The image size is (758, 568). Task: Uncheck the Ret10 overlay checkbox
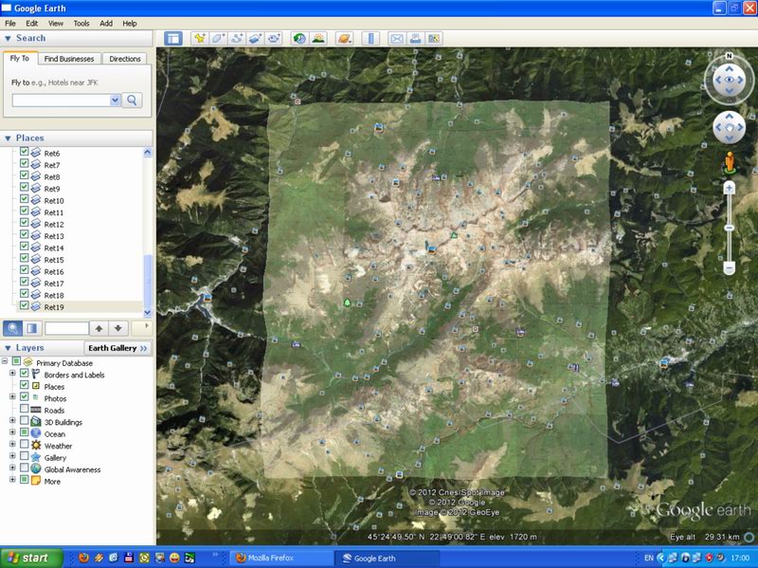(x=25, y=199)
